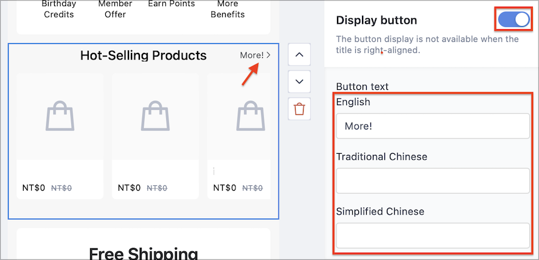Click the Traditional Chinese text field
The width and height of the screenshot is (539, 260).
433,180
